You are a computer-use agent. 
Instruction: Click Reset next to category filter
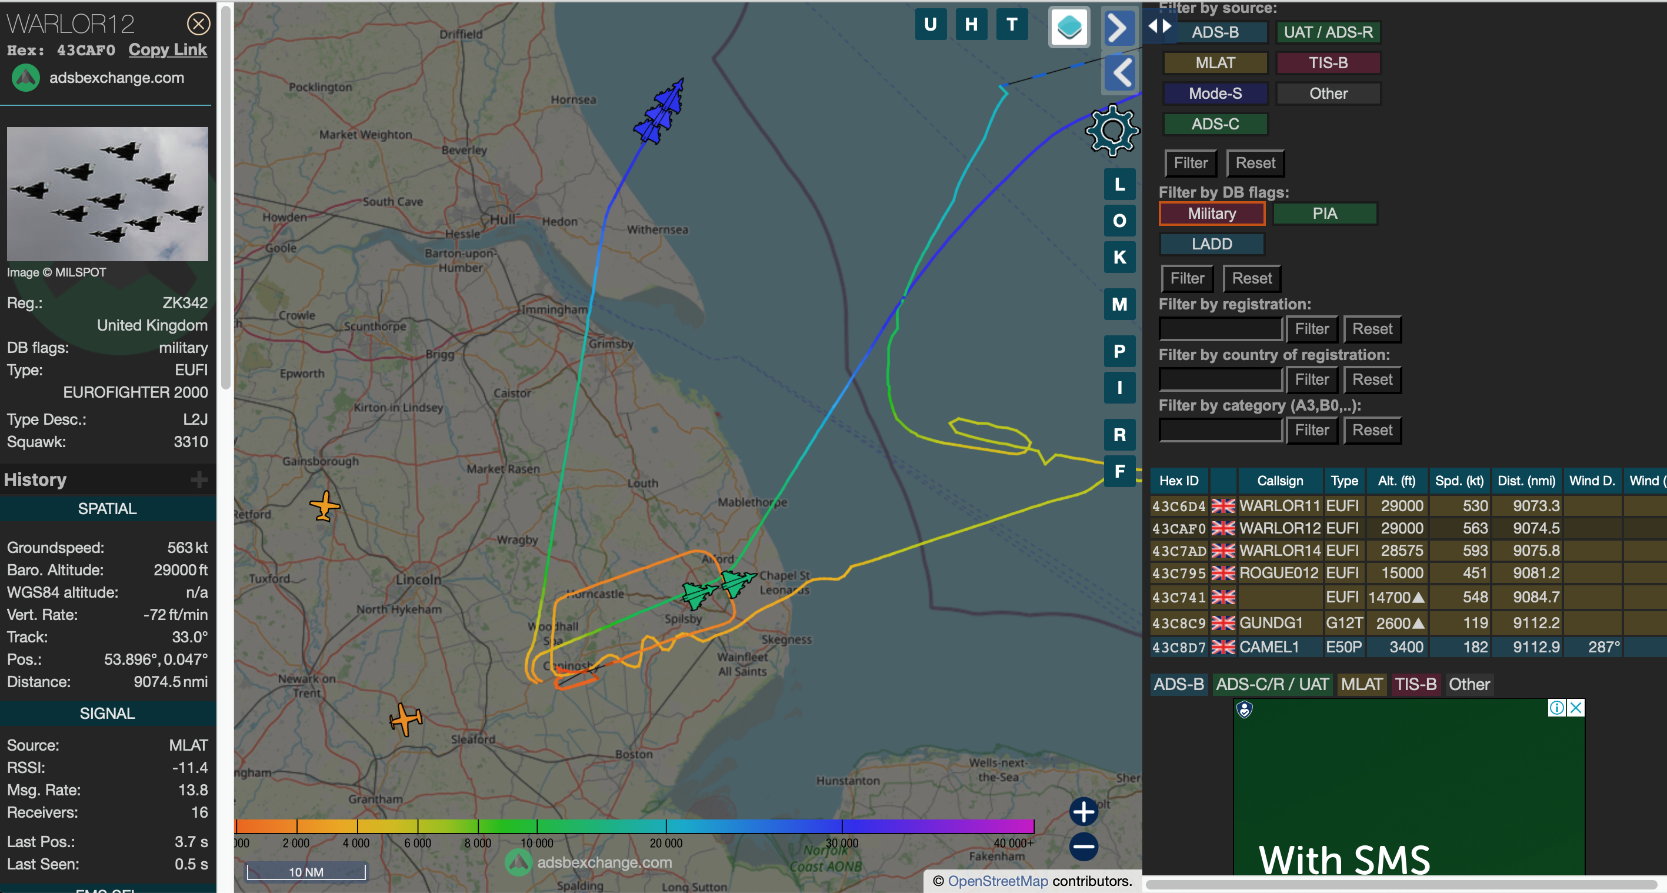(1372, 431)
